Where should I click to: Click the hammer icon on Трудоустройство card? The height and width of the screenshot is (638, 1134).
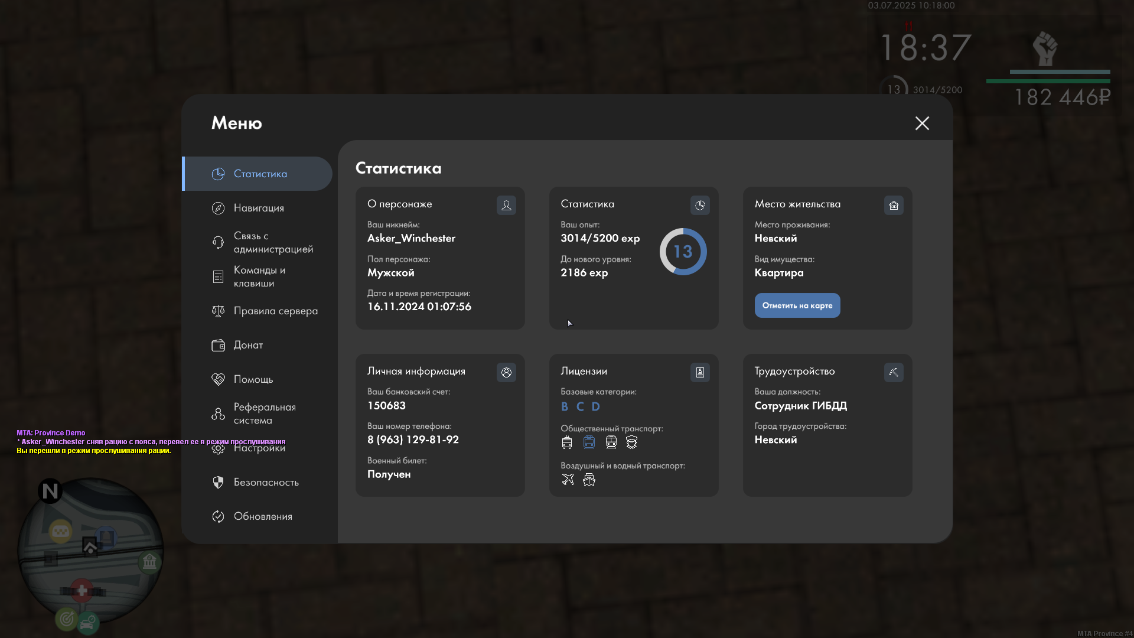tap(894, 372)
